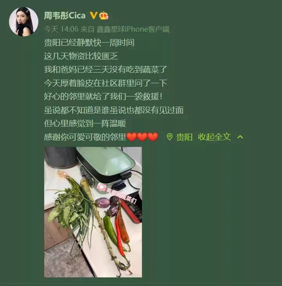Click the line 贵阳已经静默快一周时间
282x286 pixels.
(89, 43)
